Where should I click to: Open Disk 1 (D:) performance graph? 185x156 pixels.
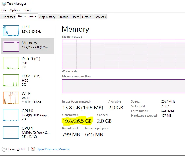[11, 80]
